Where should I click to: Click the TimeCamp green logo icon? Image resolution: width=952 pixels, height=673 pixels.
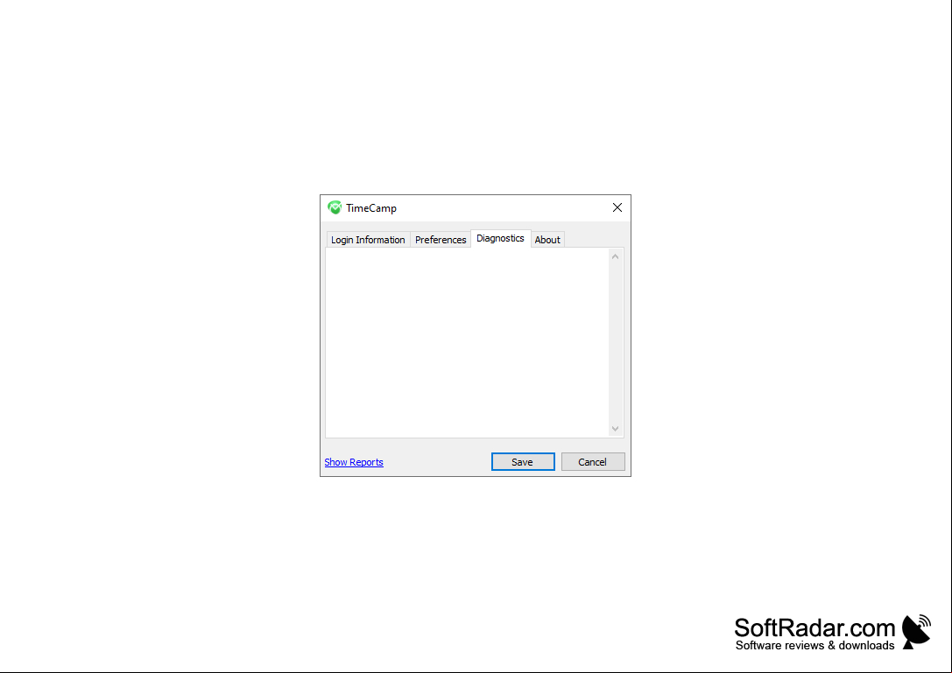(335, 207)
